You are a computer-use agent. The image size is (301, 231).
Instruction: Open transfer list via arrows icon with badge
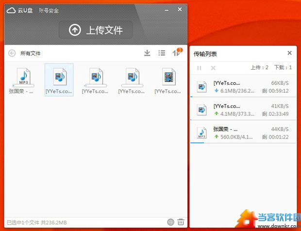pyautogui.click(x=177, y=52)
